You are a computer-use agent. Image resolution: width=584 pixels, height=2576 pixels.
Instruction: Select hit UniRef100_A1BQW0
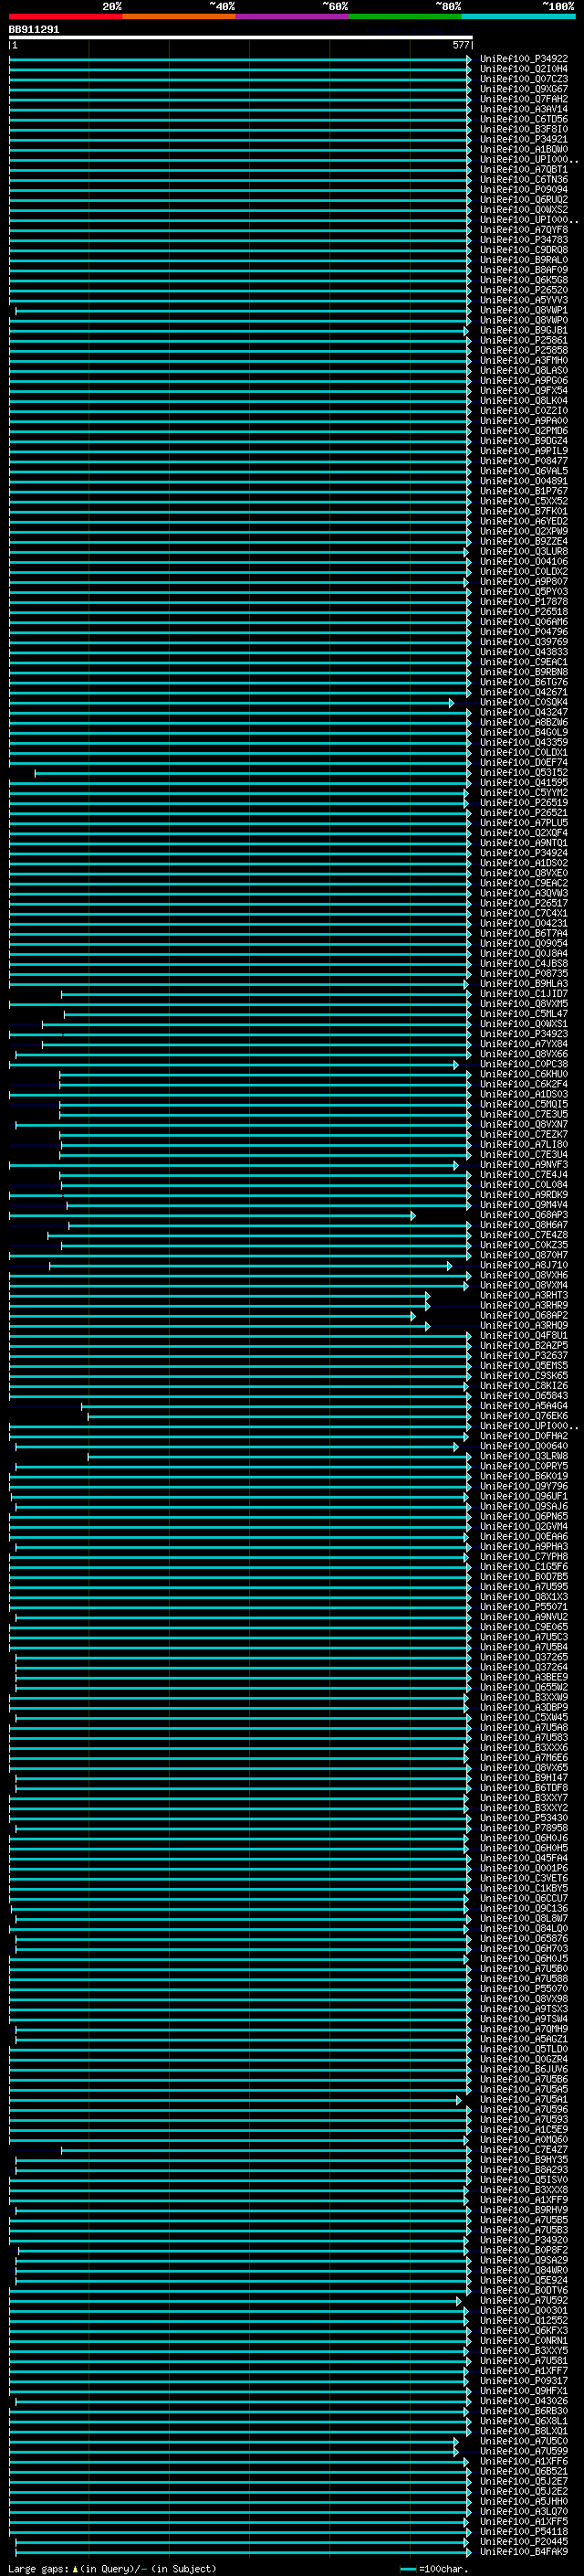(x=523, y=149)
